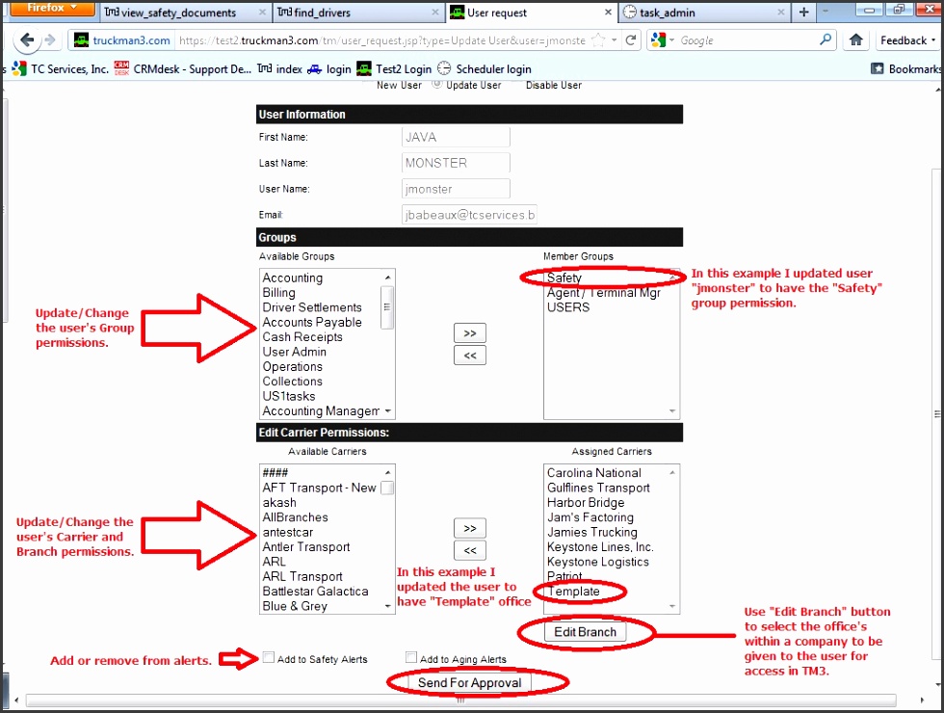Viewport: 944px width, 713px height.
Task: Click the truckman3.com site identity icon
Action: click(x=80, y=40)
